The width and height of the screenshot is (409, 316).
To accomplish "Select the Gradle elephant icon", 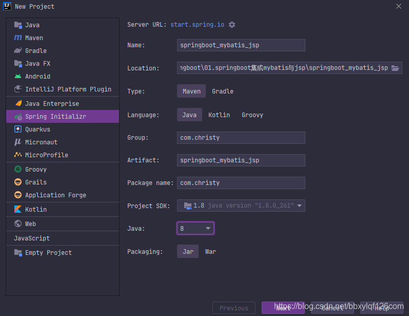I will tap(18, 50).
